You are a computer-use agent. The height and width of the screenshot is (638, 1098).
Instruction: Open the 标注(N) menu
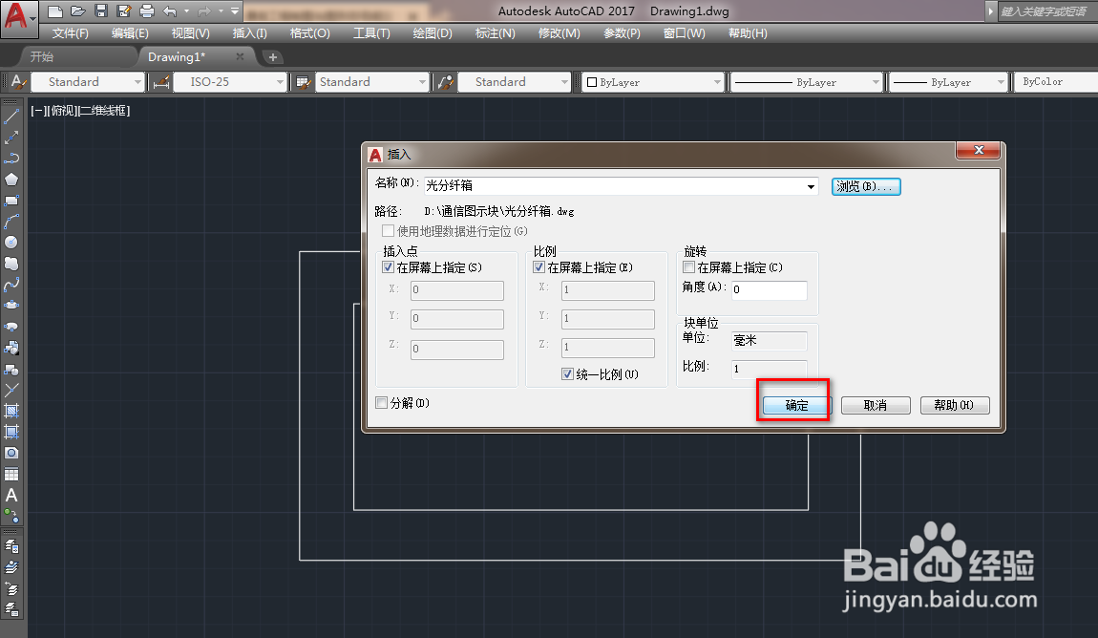coord(496,32)
